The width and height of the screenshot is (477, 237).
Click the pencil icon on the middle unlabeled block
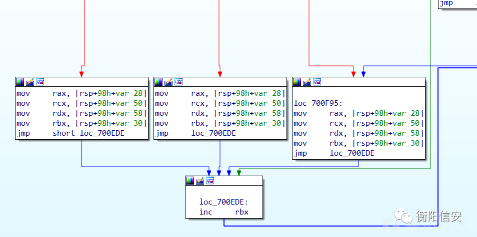(x=168, y=82)
